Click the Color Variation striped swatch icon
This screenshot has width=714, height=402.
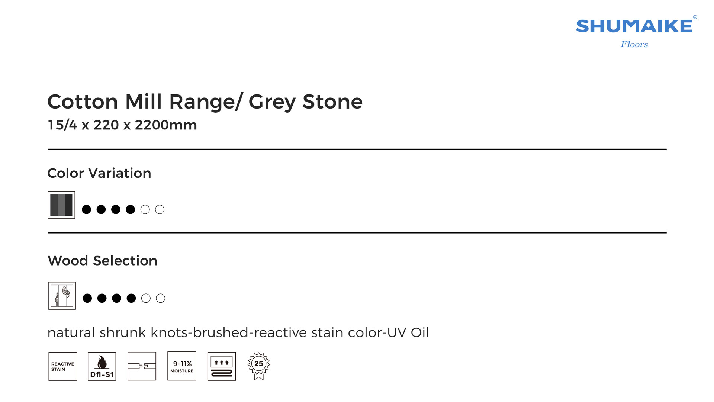61,205
